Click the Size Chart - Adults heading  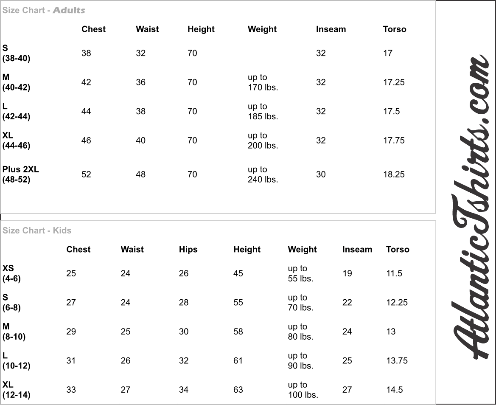coord(44,10)
